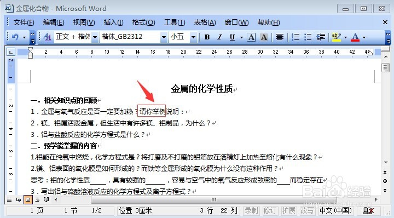The image size is (394, 218).
Task: Toggle Italic formatting
Action: (219, 37)
